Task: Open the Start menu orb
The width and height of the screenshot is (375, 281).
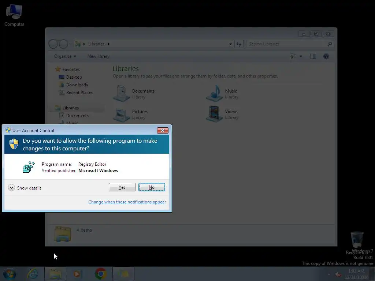Action: pos(10,274)
